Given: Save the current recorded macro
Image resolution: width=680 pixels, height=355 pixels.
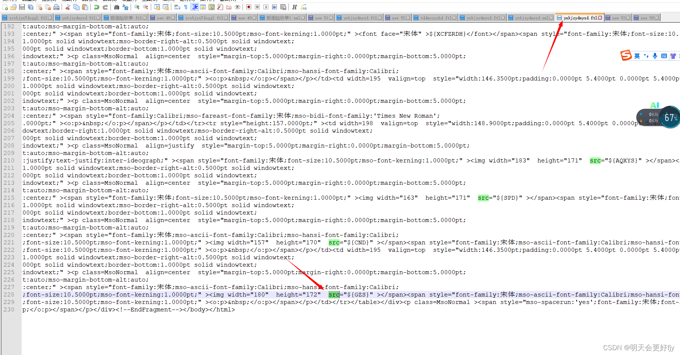Looking at the screenshot, I should coord(283,7).
